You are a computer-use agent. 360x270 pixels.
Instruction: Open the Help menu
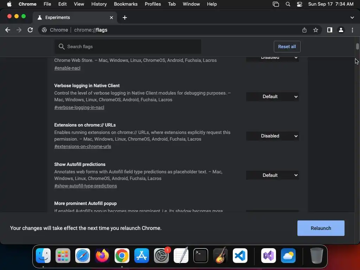212,4
